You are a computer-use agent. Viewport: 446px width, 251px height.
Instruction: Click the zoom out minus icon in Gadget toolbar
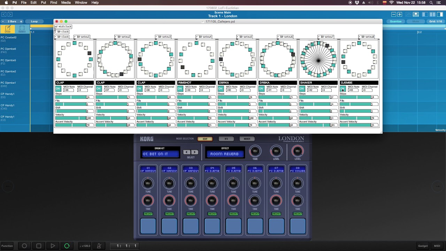[x=393, y=14]
